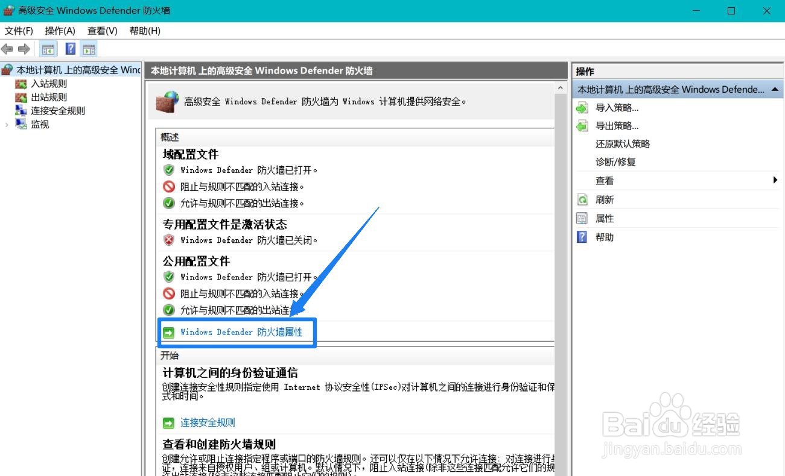This screenshot has width=785, height=476.
Task: Click the back navigation arrow
Action: [8, 49]
